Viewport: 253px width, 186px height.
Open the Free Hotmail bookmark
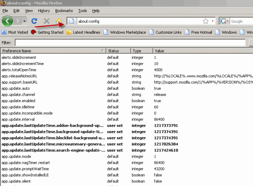198,32
